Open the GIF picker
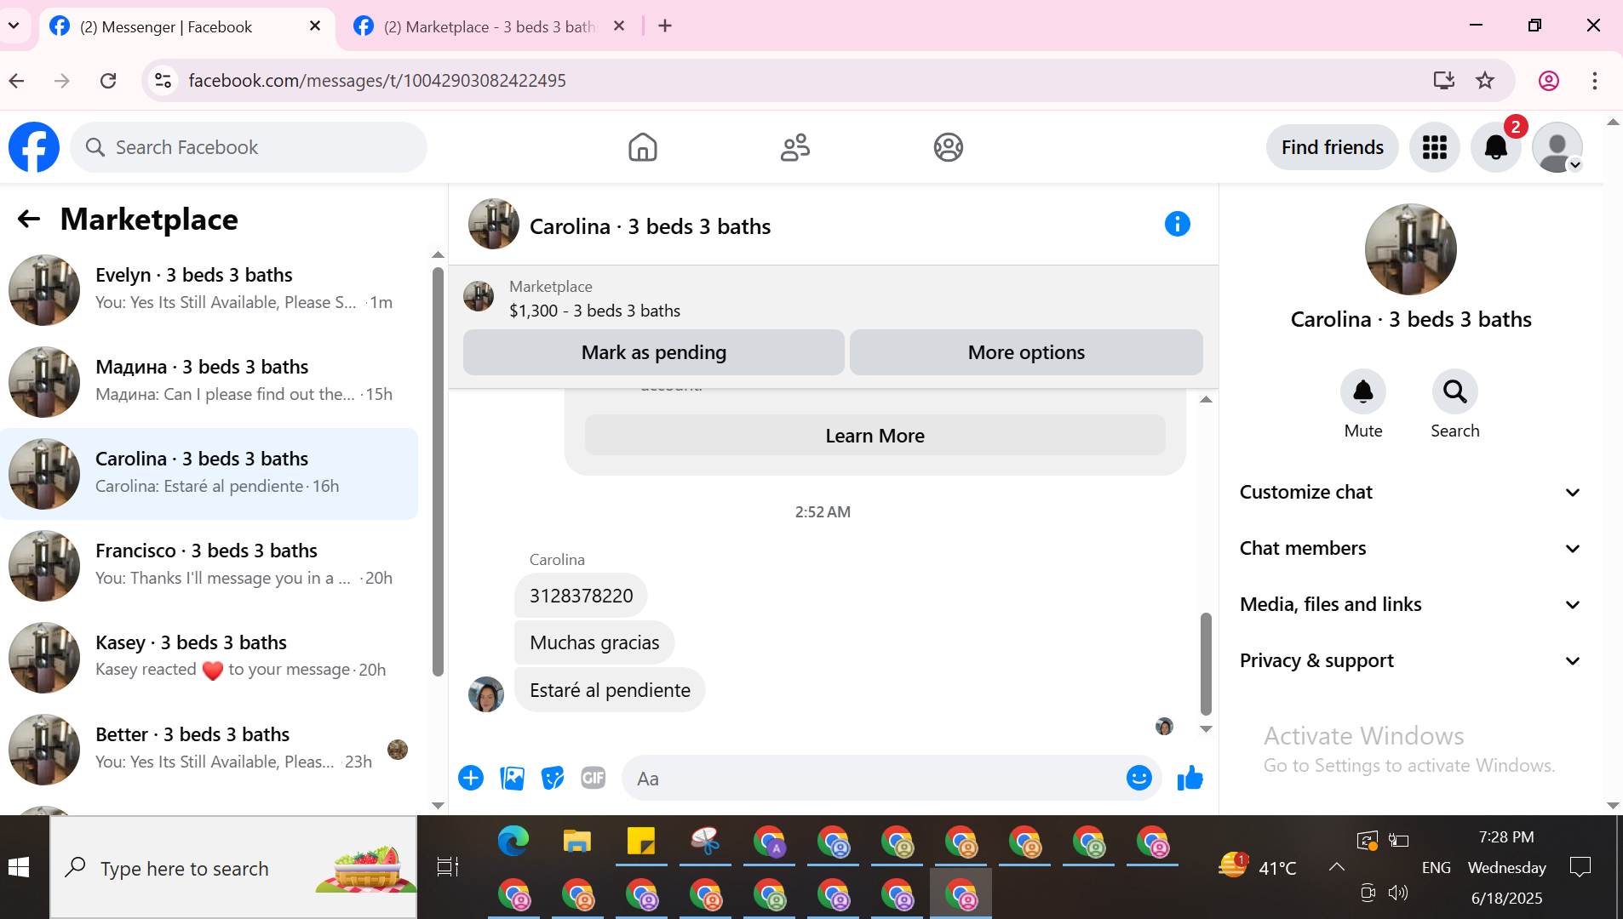The width and height of the screenshot is (1623, 919). point(594,778)
